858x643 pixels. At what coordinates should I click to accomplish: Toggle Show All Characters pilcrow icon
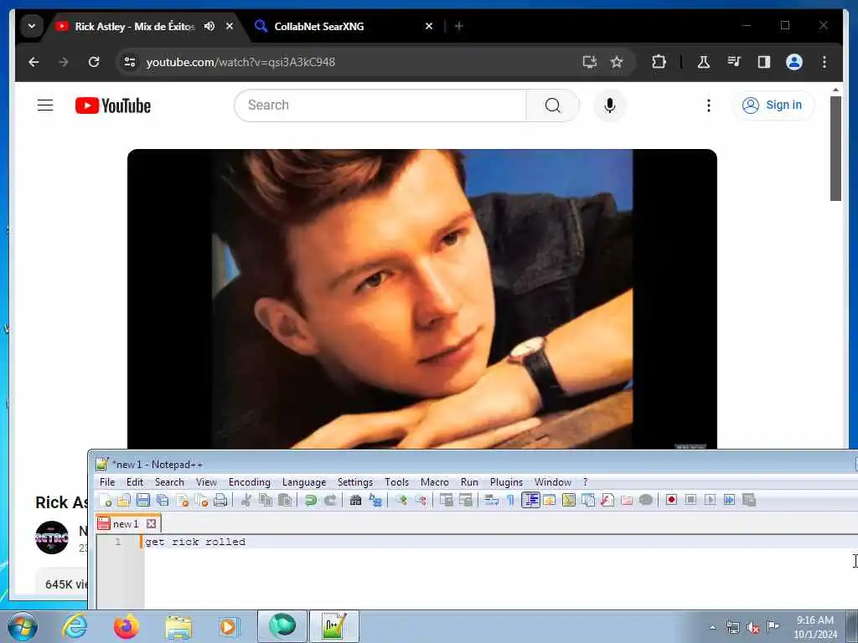click(x=510, y=500)
